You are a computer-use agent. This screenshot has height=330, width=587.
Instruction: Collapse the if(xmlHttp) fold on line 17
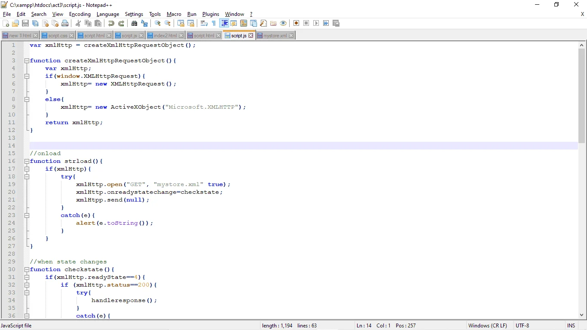[x=27, y=169]
